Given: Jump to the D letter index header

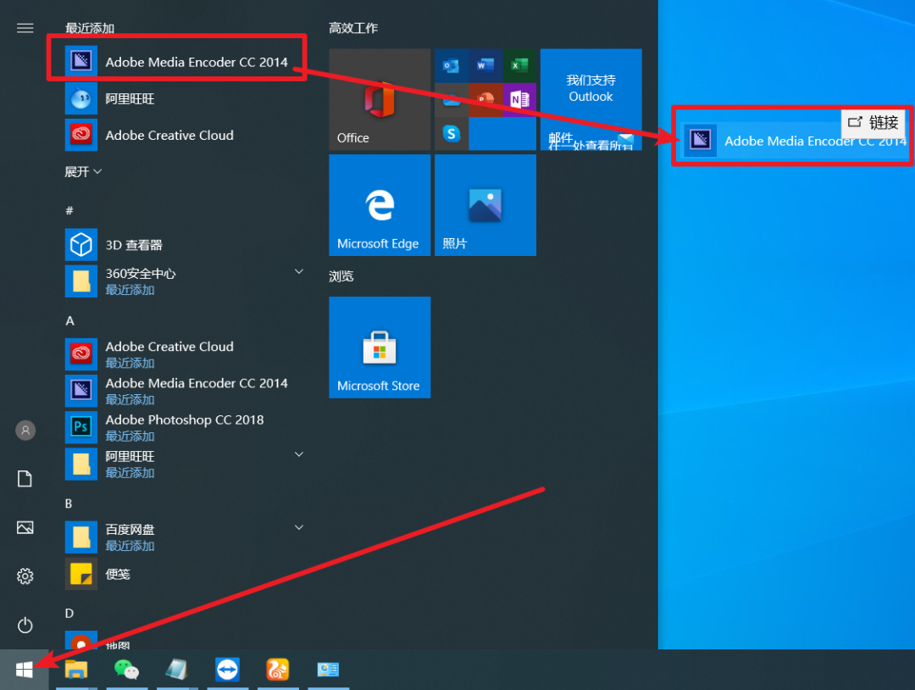Looking at the screenshot, I should click(x=69, y=613).
